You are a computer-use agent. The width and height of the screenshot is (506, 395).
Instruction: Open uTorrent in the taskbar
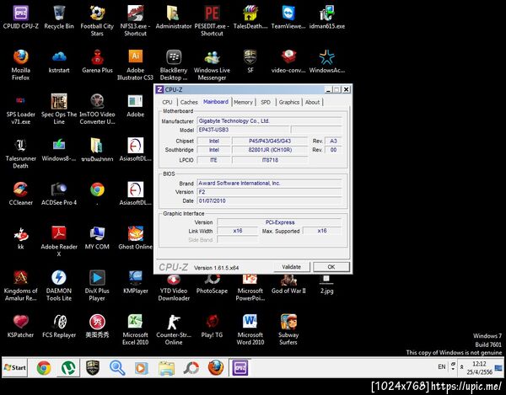[68, 367]
